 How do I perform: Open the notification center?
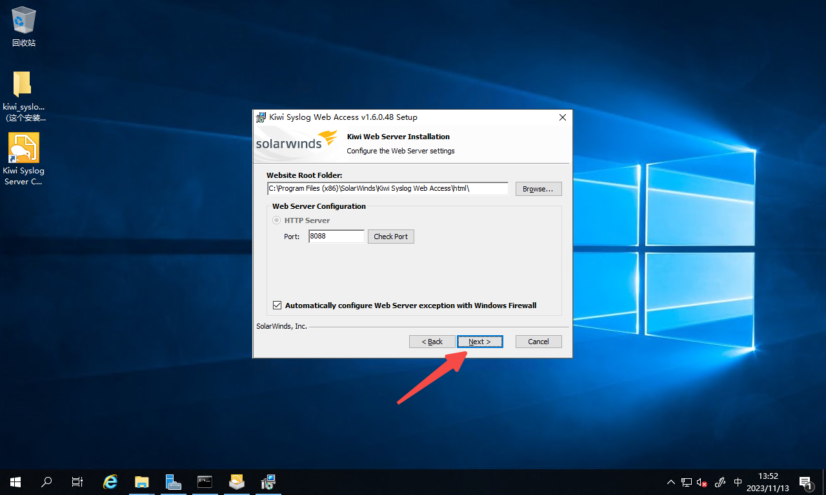point(806,482)
